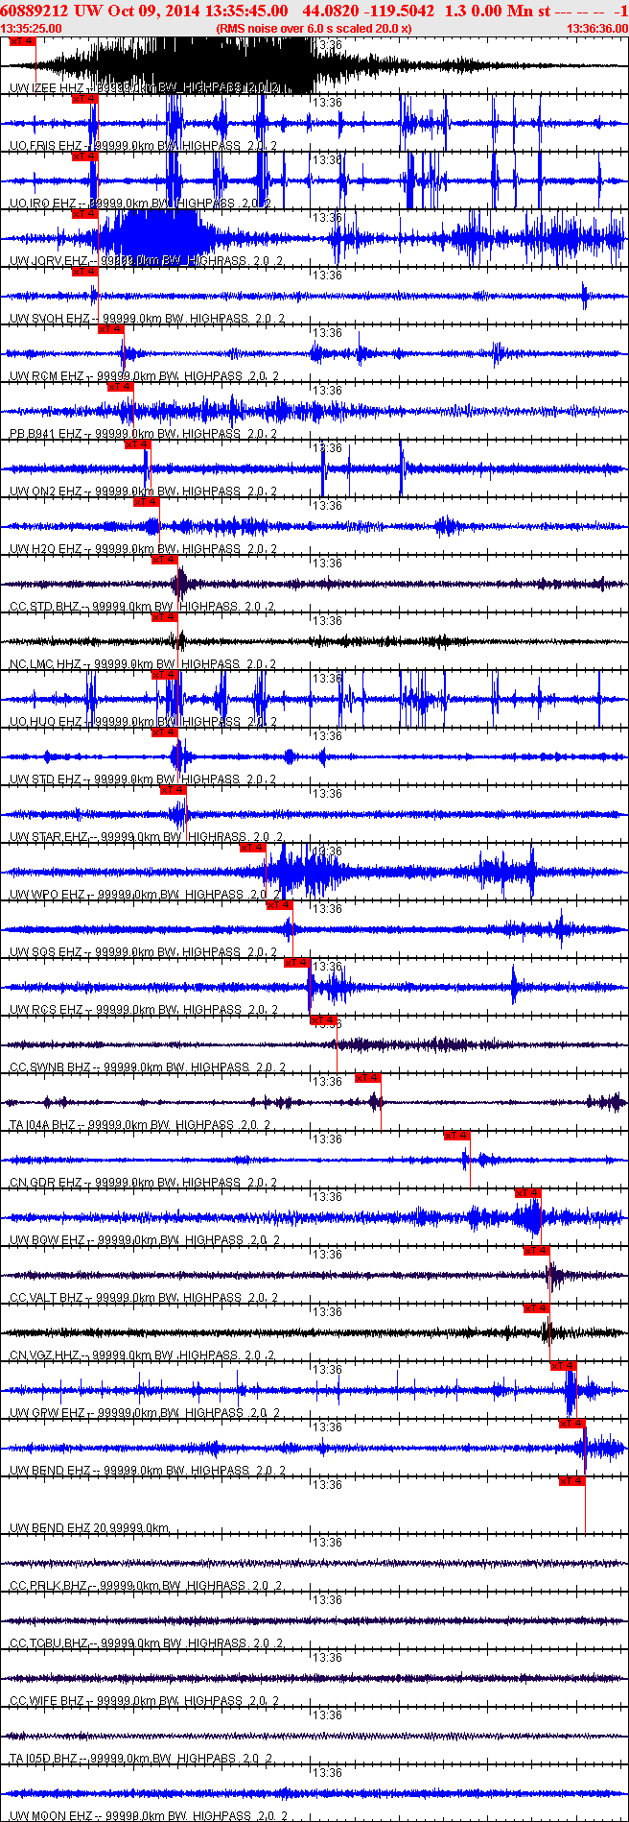Image resolution: width=629 pixels, height=1822 pixels.
Task: Click the red pick marker on JORV trace
Action: 85,214
